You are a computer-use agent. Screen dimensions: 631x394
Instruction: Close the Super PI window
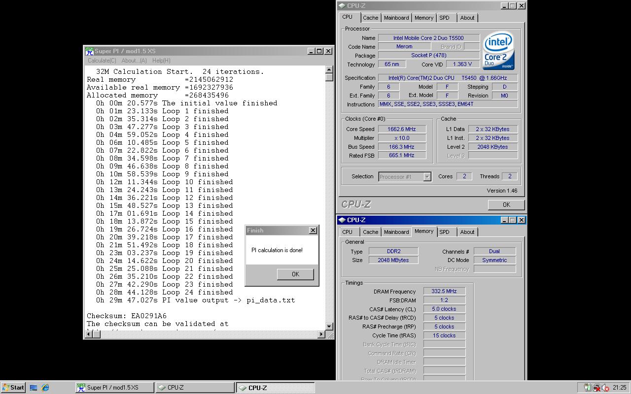[328, 51]
